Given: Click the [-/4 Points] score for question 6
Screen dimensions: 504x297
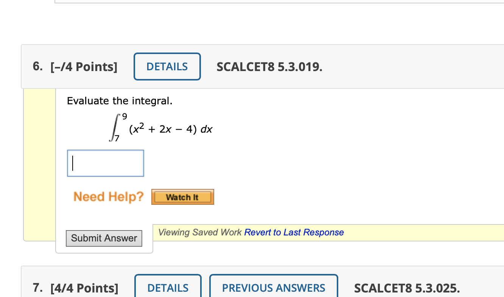Looking at the screenshot, I should (84, 67).
